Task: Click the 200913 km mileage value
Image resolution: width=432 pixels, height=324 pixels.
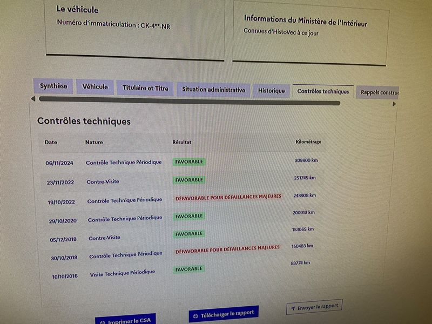Action: tap(303, 212)
